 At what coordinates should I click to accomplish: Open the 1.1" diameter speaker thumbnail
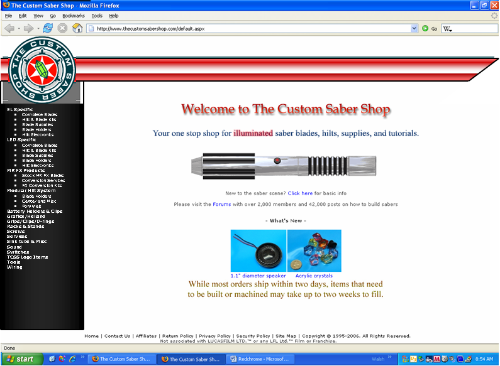click(258, 250)
